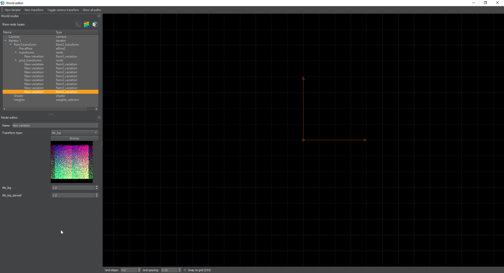Decrease Grid spacing value
504x273 pixels.
[x=180, y=271]
